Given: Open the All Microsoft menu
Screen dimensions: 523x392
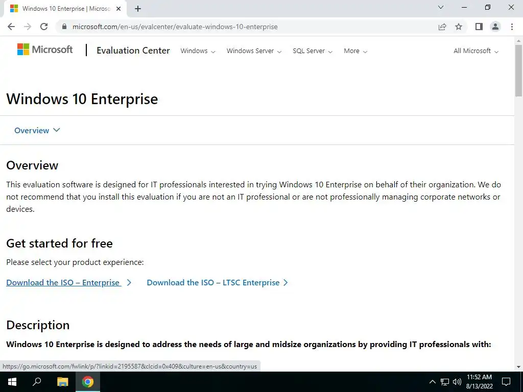Looking at the screenshot, I should coord(476,51).
